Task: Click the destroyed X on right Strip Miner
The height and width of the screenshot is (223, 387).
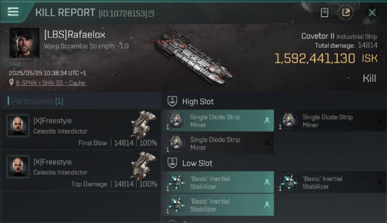Action: [379, 120]
